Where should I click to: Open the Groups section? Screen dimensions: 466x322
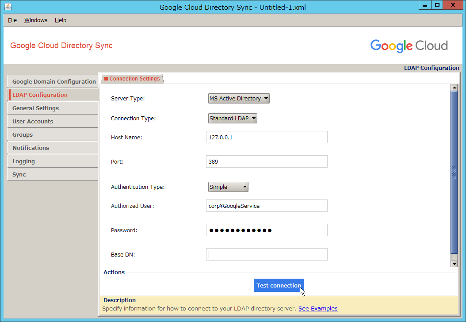pyautogui.click(x=53, y=135)
